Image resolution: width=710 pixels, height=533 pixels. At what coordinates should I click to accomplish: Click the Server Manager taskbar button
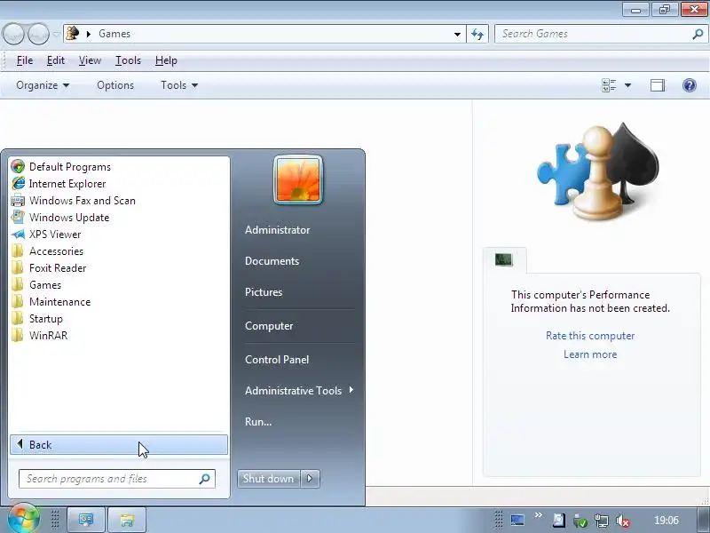pyautogui.click(x=86, y=520)
